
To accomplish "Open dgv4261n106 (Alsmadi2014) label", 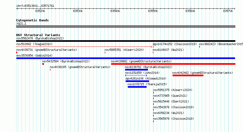I will pyautogui.click(x=146, y=78).
